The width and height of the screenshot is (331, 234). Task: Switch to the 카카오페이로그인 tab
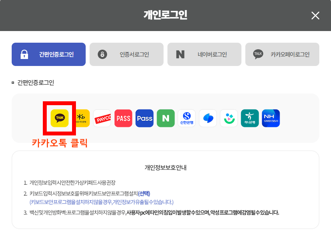tap(282, 54)
